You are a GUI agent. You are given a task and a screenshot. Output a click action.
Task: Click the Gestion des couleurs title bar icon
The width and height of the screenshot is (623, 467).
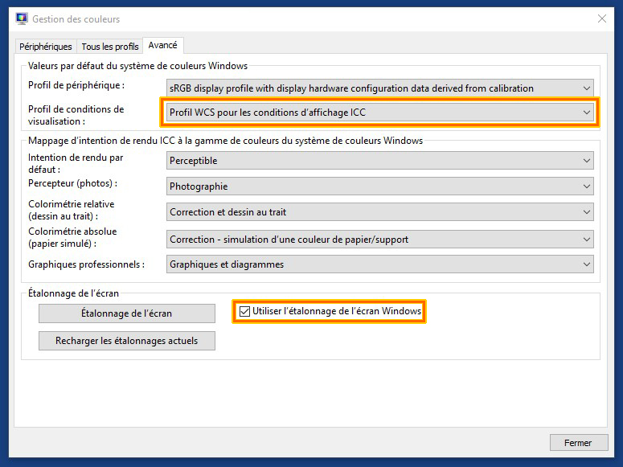point(22,18)
